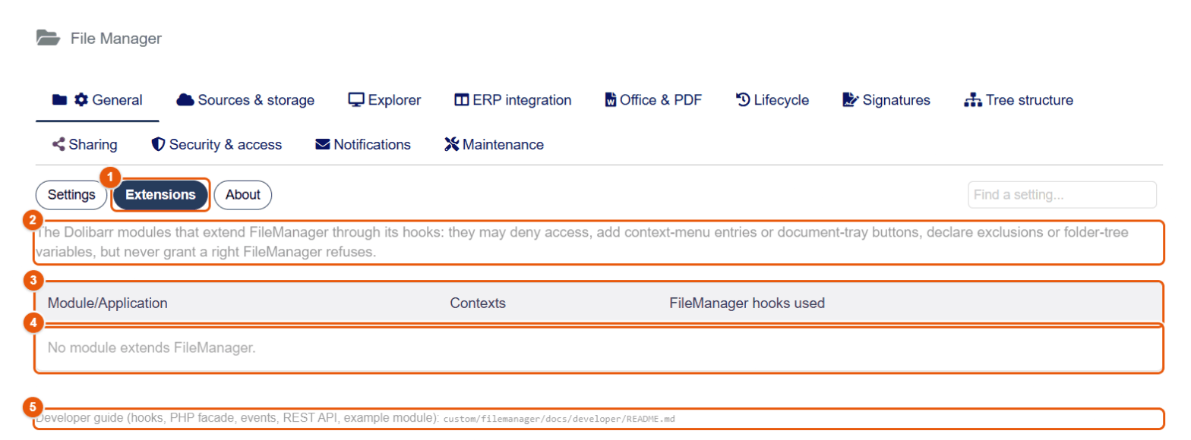
Task: Click the developer guide README.md path
Action: tap(559, 419)
